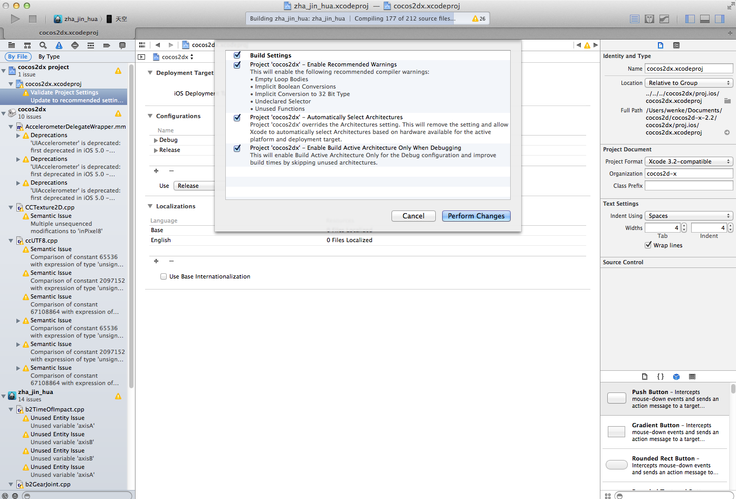Viewport: 736px width, 499px height.
Task: Click the project Name field
Action: (x=689, y=69)
